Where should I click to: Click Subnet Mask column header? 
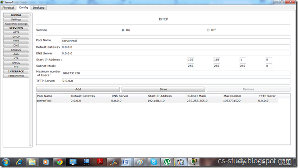click(197, 96)
